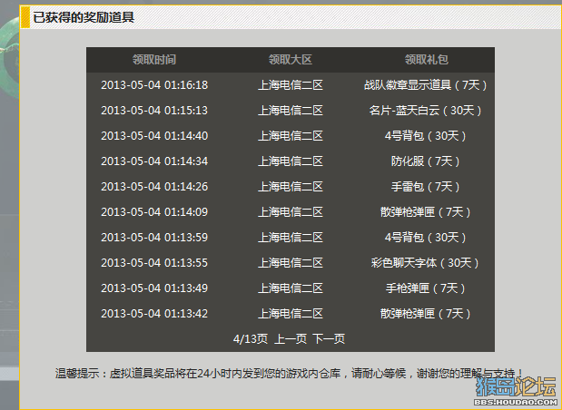Select timestamp 2013-05-04 01:13:42
562x410 pixels.
click(154, 314)
